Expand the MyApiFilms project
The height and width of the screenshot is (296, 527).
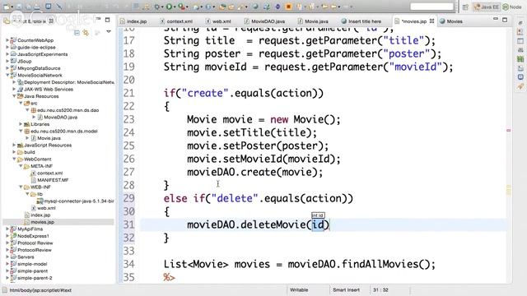[7, 229]
